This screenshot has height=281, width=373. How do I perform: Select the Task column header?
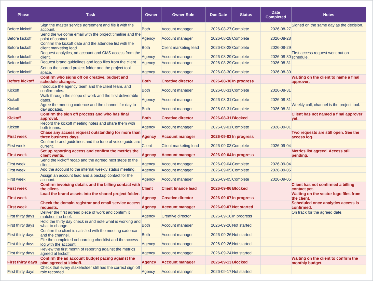(x=91, y=15)
